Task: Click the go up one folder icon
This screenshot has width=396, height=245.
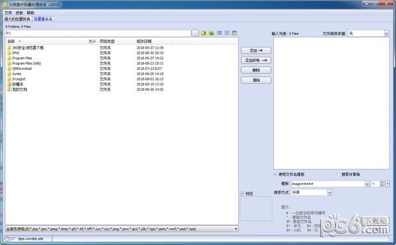Action: [204, 33]
